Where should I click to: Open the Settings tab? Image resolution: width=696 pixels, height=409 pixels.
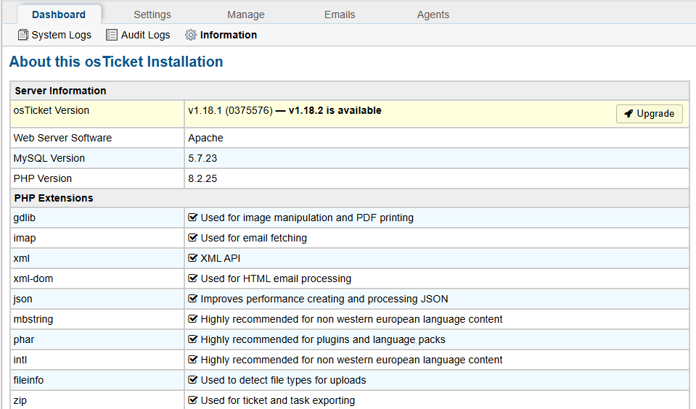click(x=152, y=15)
